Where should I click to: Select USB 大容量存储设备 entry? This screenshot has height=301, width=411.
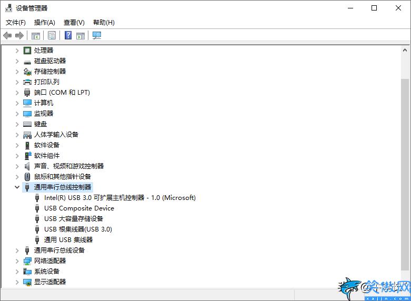click(74, 219)
